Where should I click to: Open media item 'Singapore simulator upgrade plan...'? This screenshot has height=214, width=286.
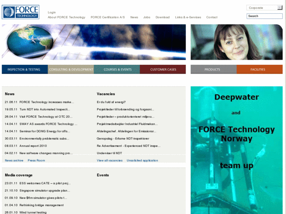pyautogui.click(x=45, y=190)
